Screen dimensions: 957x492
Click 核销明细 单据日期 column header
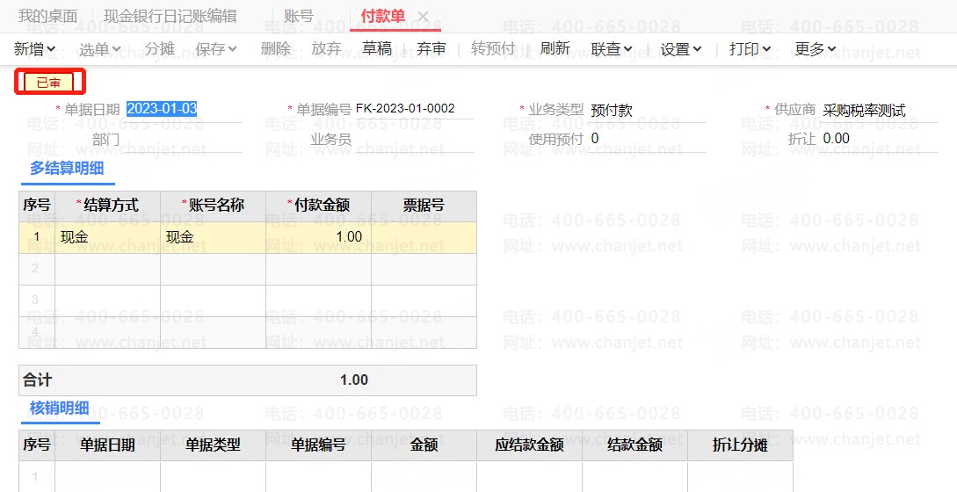[107, 445]
